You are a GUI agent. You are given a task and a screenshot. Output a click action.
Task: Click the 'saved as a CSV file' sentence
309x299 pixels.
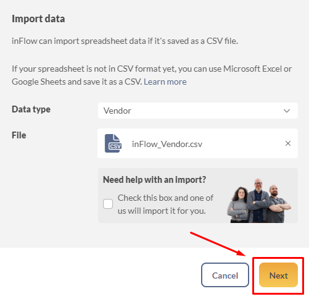(125, 41)
